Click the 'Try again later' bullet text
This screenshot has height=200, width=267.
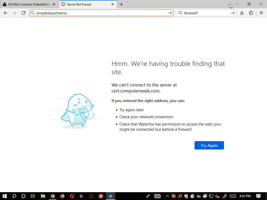[x=132, y=110]
